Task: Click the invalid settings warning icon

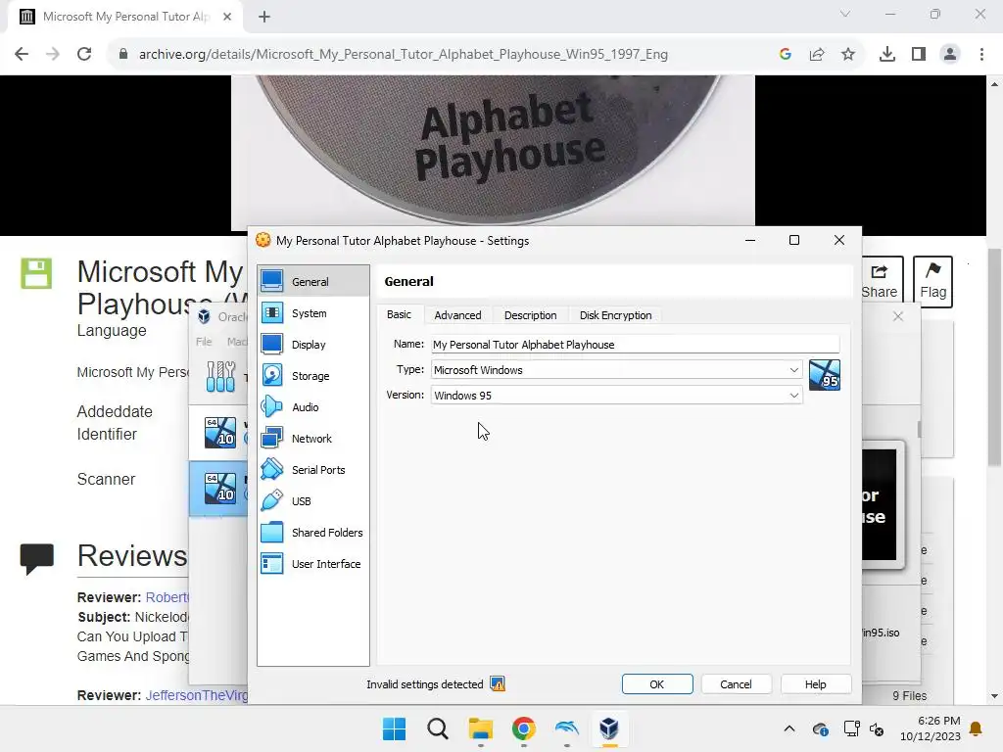Action: click(497, 683)
